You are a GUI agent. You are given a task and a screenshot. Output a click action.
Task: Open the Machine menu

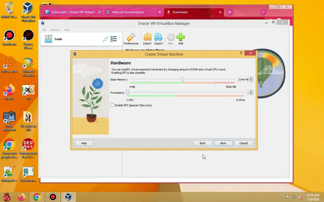55,30
